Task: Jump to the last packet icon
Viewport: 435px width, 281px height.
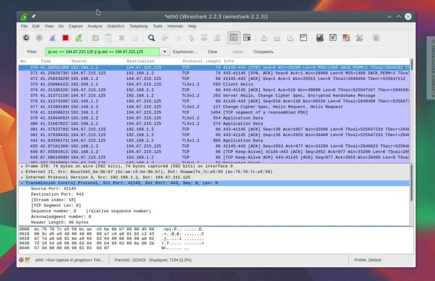Action: pyautogui.click(x=217, y=38)
